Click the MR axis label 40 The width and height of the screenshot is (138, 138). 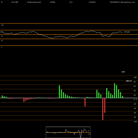(135, 91)
